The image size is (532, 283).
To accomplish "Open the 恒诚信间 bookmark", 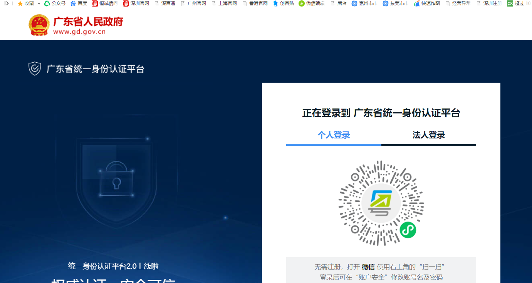I will pos(104,3).
